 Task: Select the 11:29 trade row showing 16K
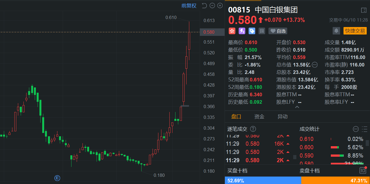click(259, 144)
